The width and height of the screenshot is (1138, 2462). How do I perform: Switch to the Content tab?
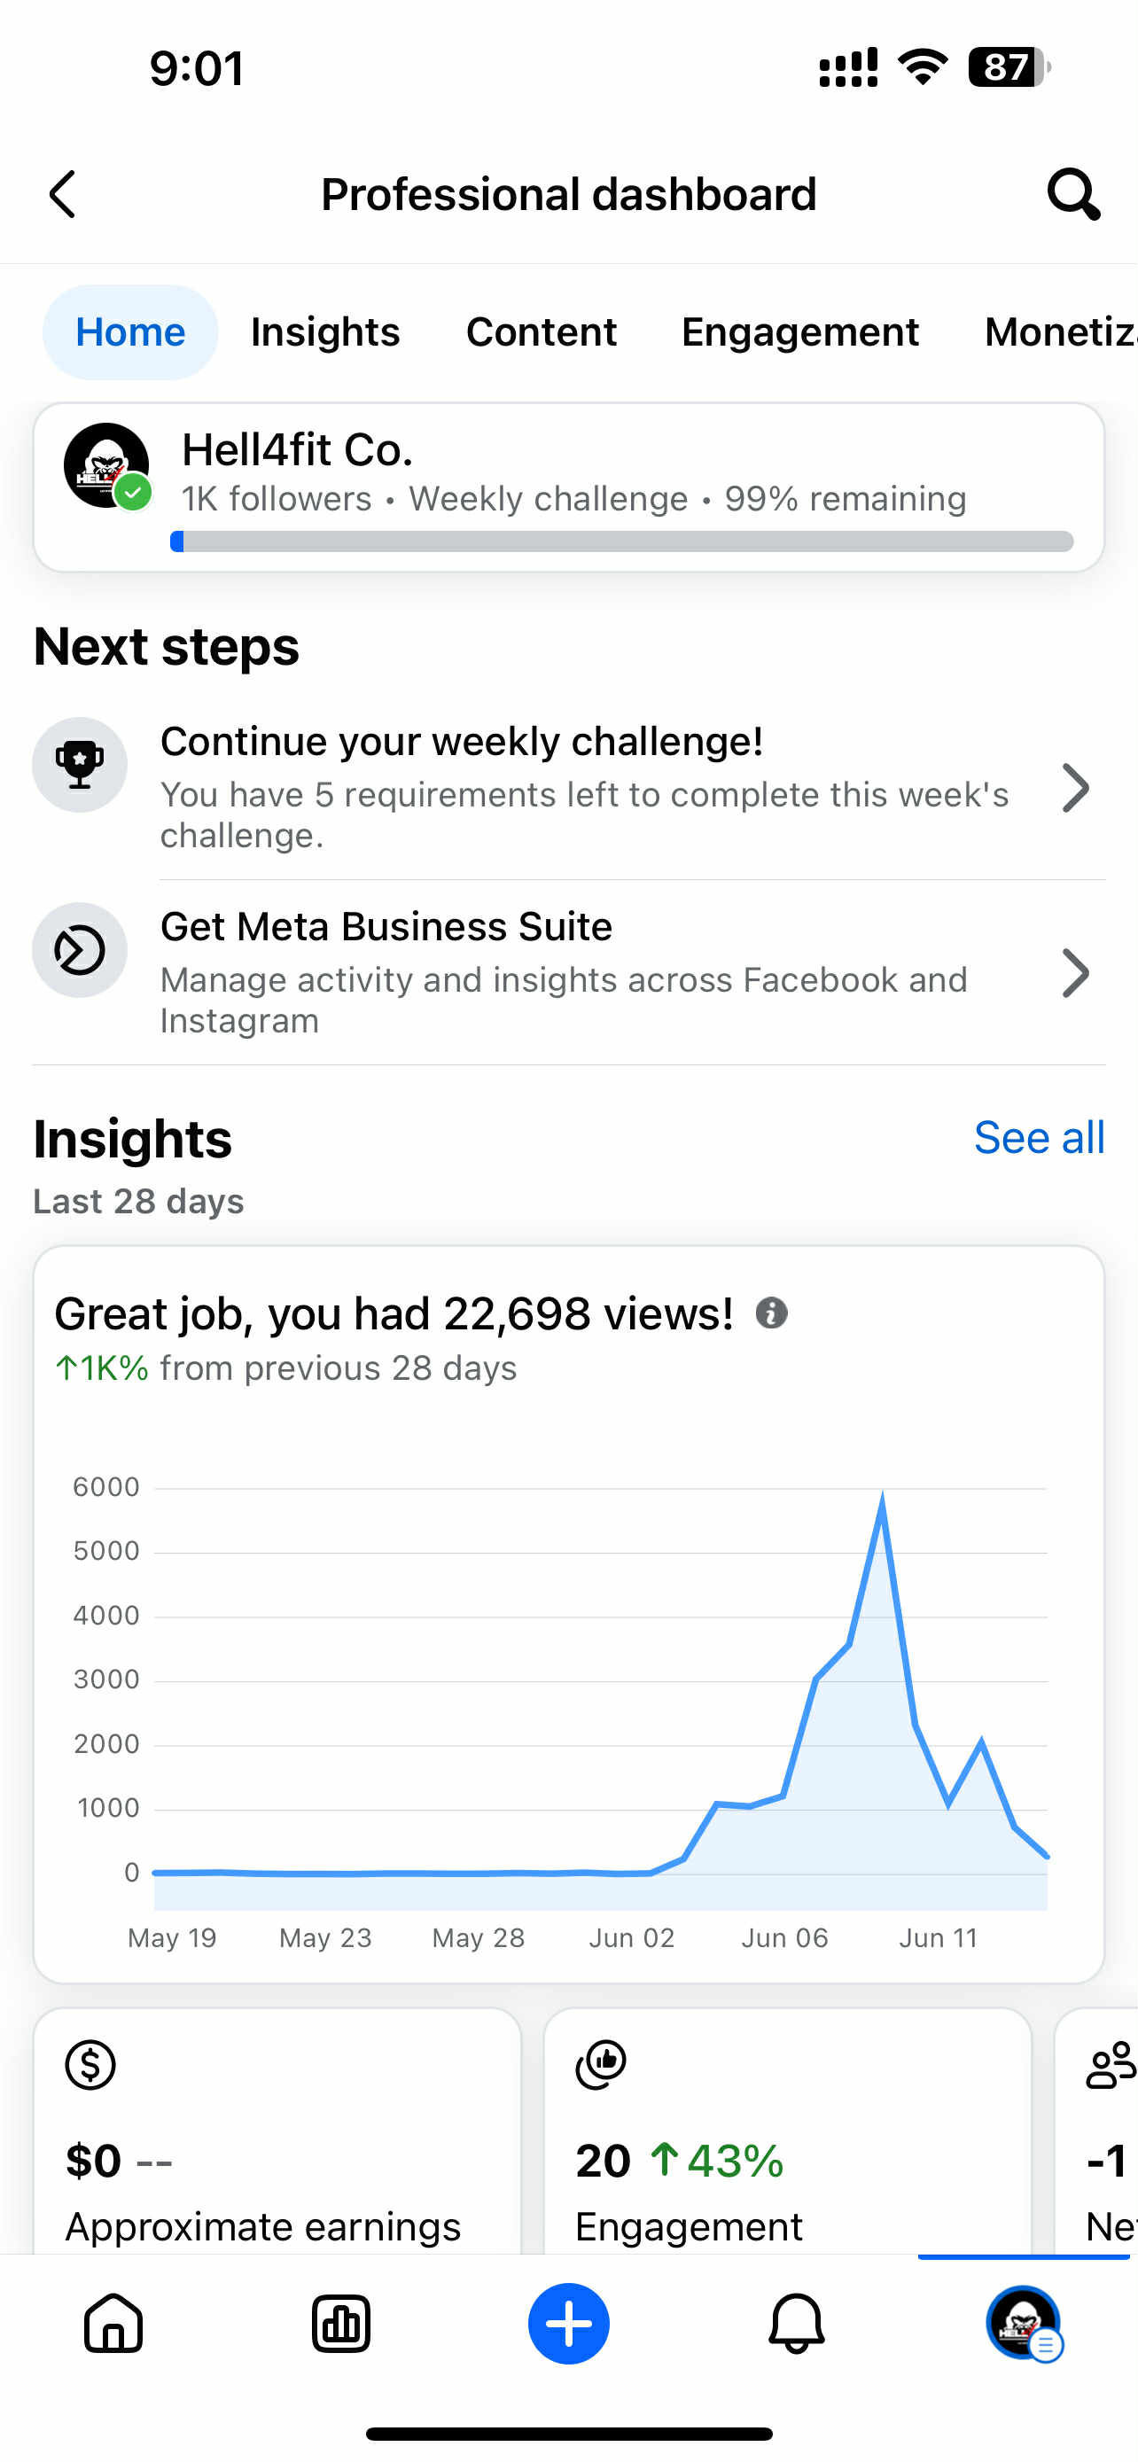coord(541,331)
